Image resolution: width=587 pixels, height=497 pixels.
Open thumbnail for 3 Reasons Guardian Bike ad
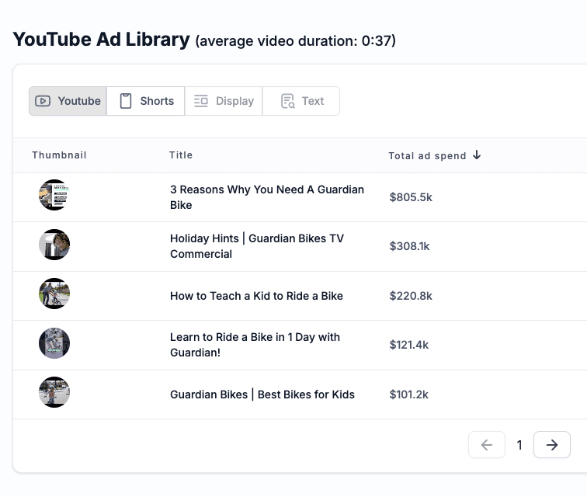pyautogui.click(x=54, y=195)
